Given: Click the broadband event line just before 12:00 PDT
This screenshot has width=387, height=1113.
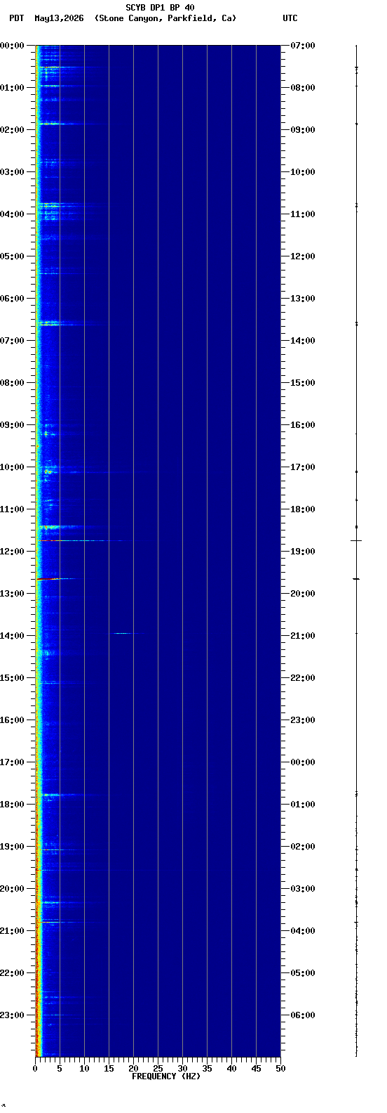Looking at the screenshot, I should coord(84,540).
